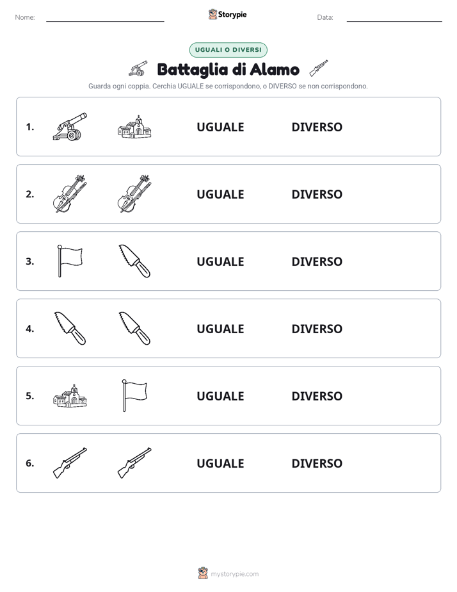The height and width of the screenshot is (592, 457).
Task: Click the flag picture in row 3
Action: pyautogui.click(x=70, y=261)
